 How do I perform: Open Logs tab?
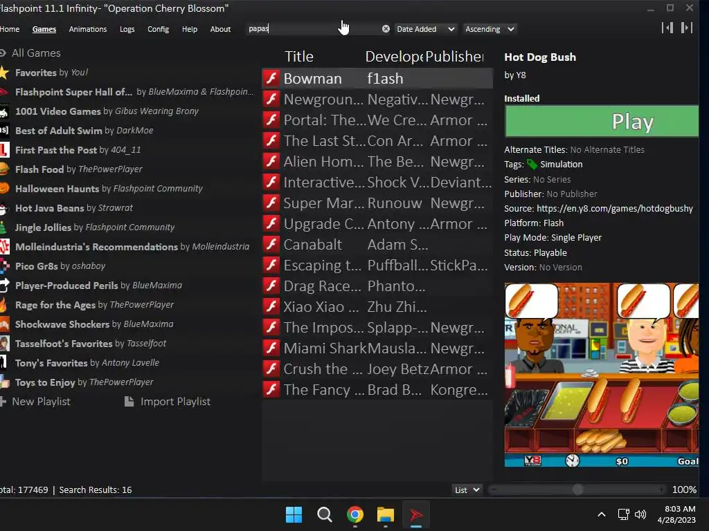click(x=127, y=29)
